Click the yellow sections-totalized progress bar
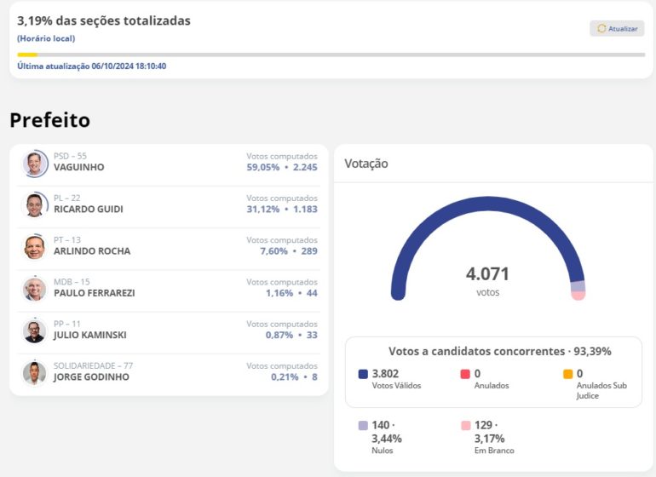The width and height of the screenshot is (656, 477). [x=27, y=55]
